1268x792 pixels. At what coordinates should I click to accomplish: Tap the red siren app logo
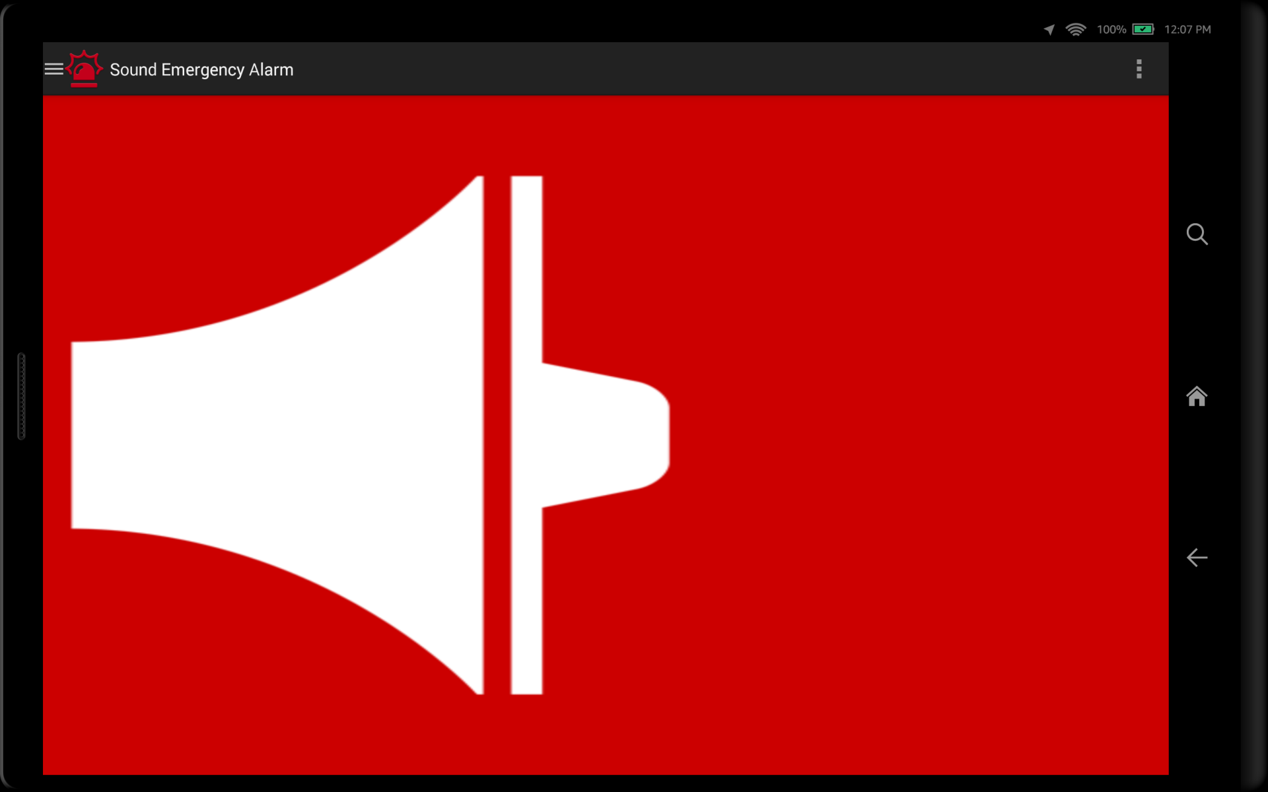click(85, 69)
